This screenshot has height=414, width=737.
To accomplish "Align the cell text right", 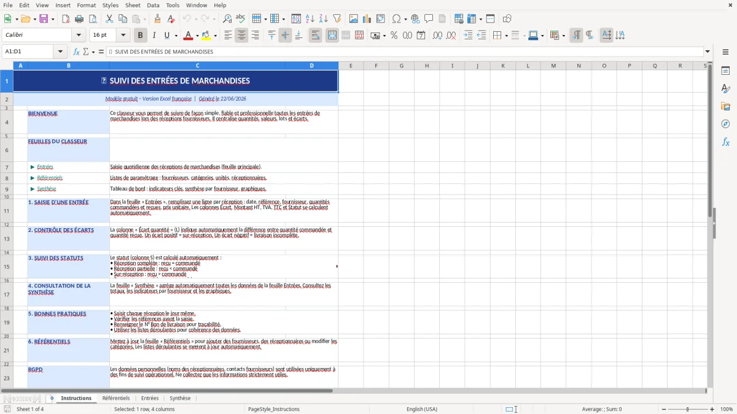I will click(x=255, y=36).
